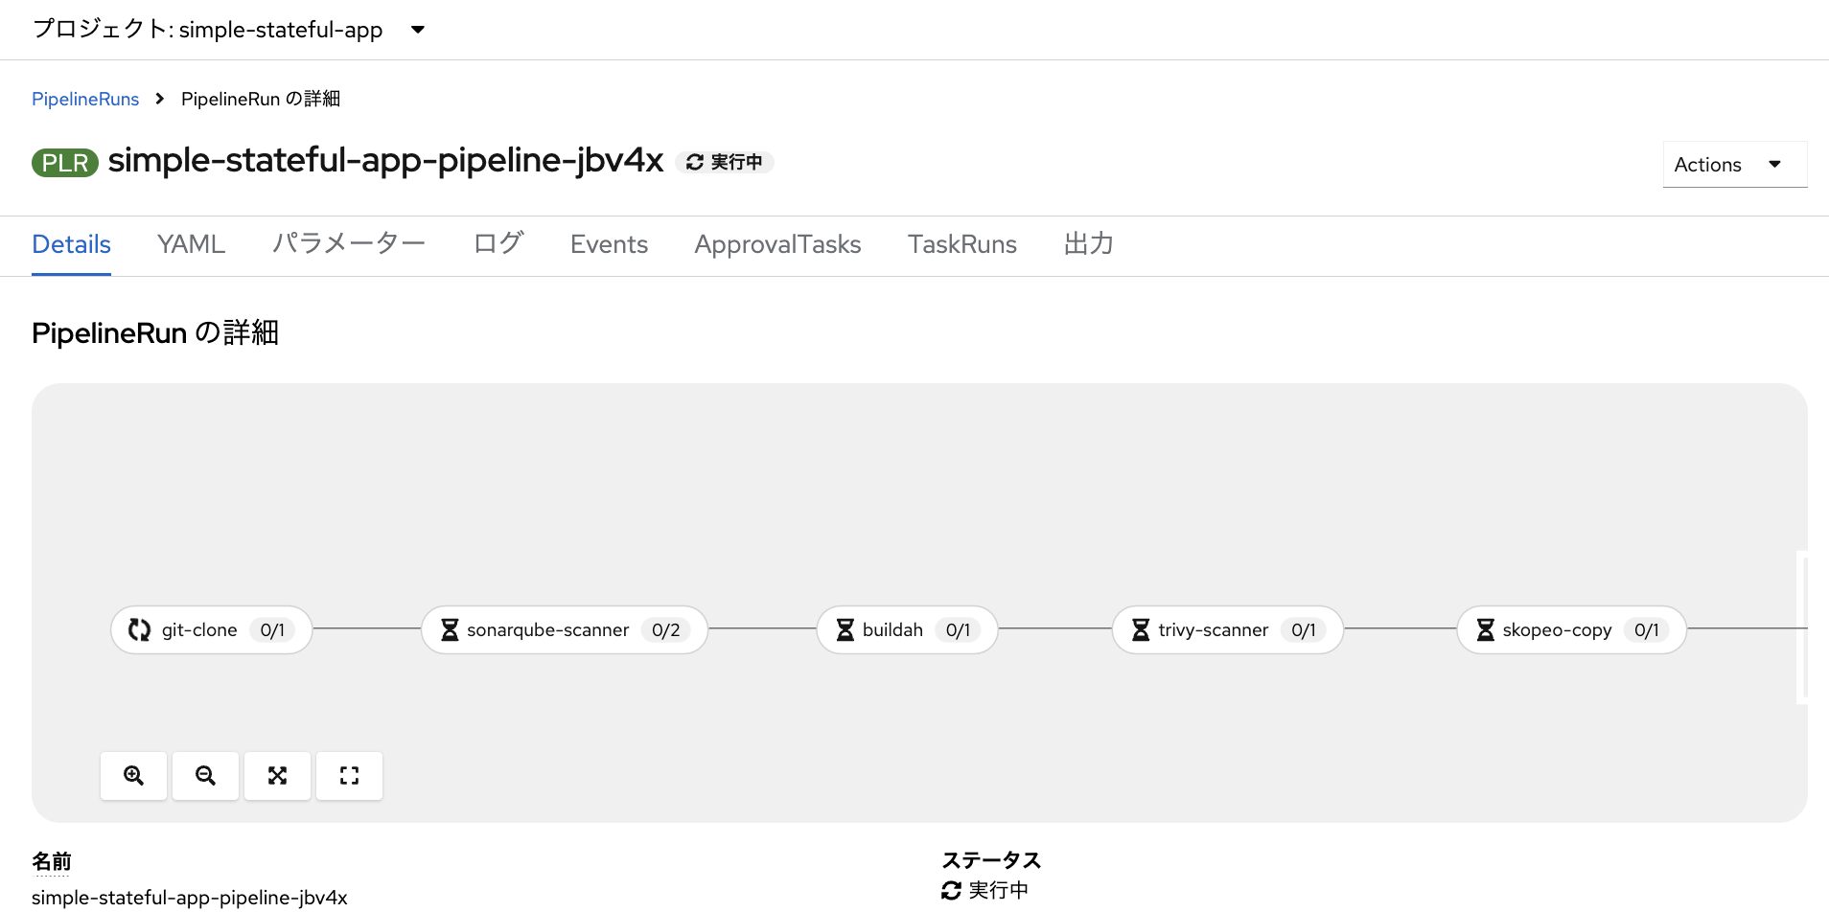Screen dimensions: 1829x912
Task: Click the Actions caret arrow
Action: (x=1775, y=165)
